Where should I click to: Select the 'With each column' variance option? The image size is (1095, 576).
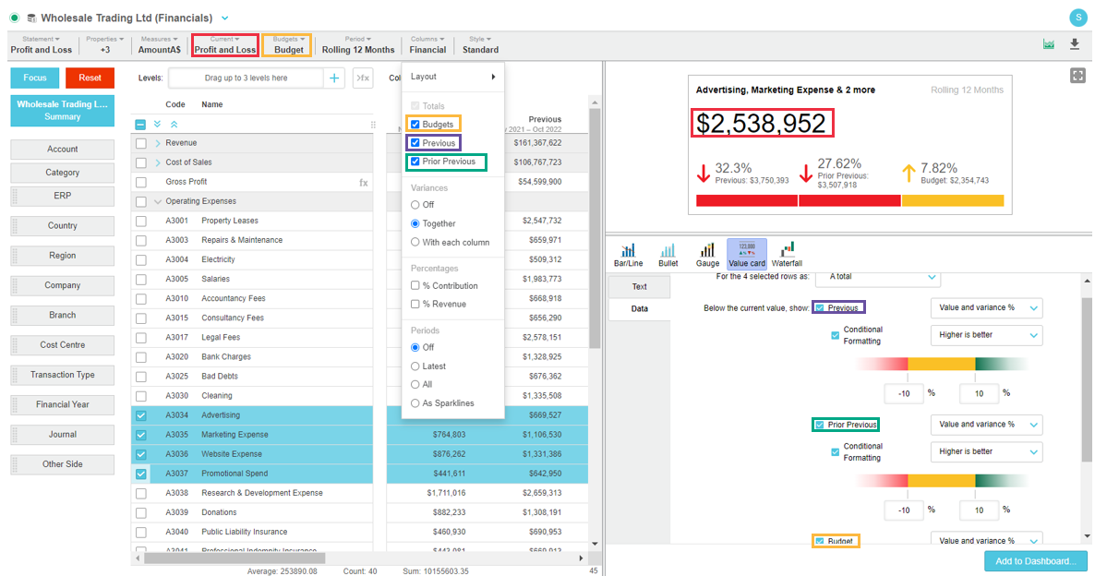click(x=415, y=242)
